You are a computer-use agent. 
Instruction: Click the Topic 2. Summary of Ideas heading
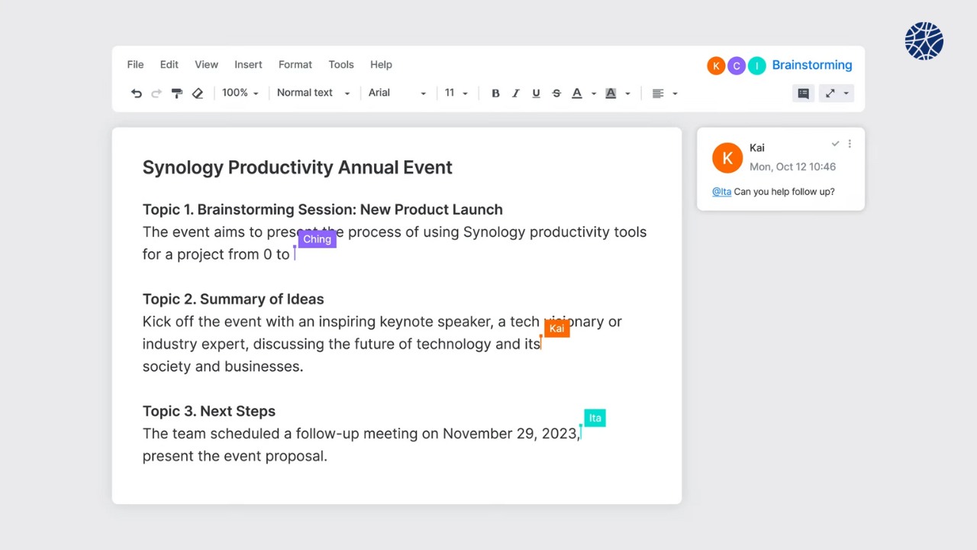click(233, 299)
